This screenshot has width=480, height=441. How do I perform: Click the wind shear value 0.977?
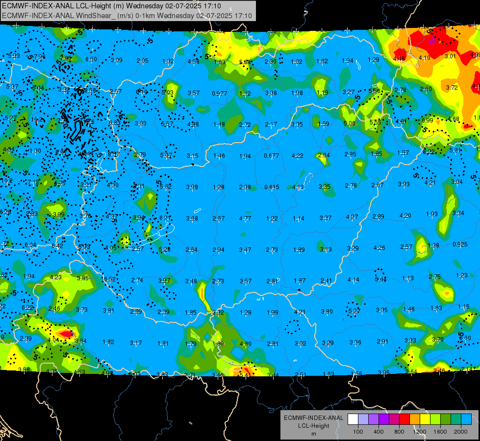click(219, 93)
